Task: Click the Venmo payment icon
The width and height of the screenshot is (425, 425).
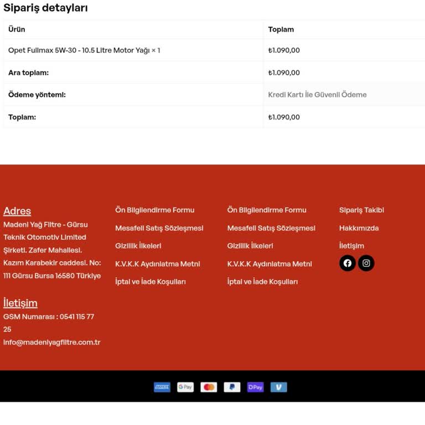Action: pos(279,387)
